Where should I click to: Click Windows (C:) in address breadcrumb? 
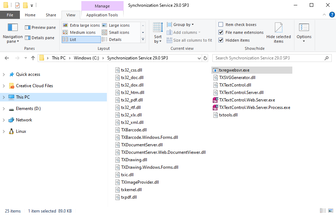(x=86, y=58)
